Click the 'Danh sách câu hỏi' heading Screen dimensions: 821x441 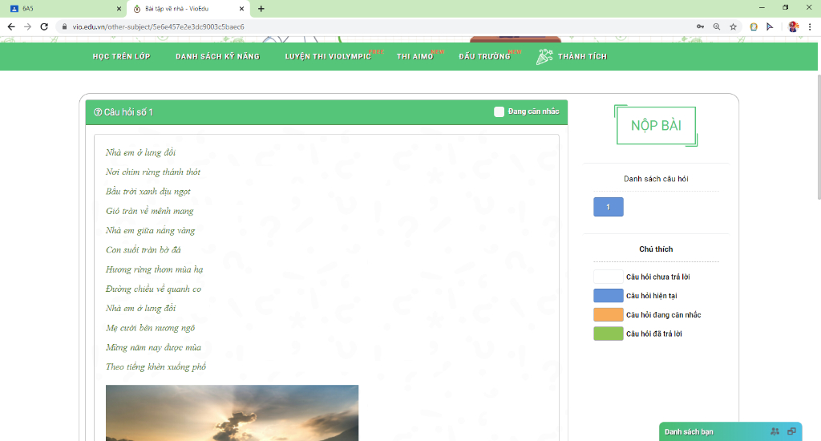656,179
